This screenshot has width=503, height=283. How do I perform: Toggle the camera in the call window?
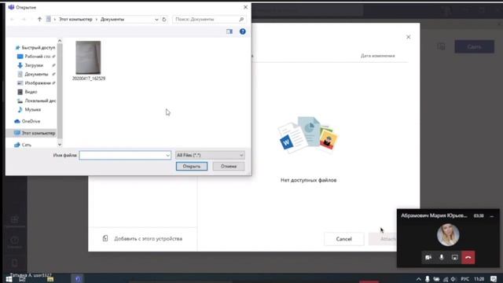(x=428, y=257)
